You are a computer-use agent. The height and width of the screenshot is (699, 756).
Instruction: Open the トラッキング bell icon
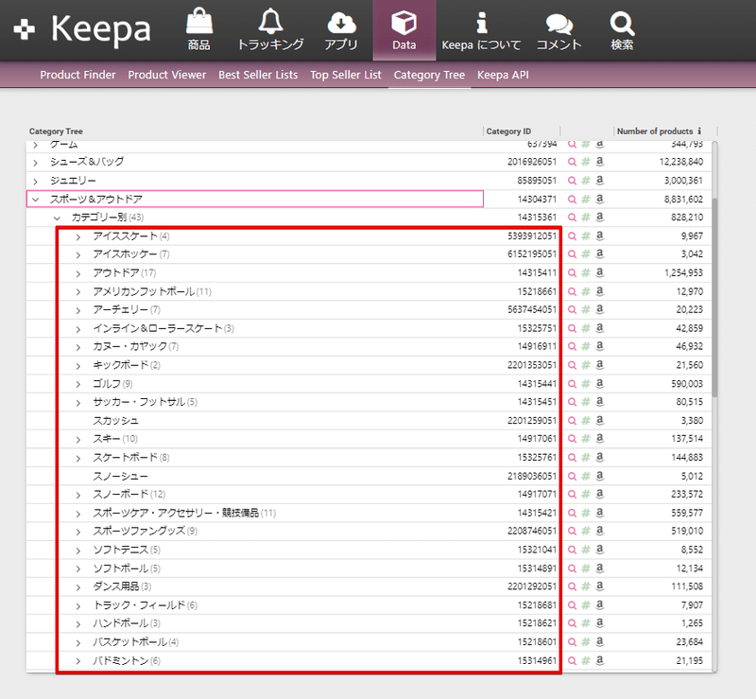[270, 29]
